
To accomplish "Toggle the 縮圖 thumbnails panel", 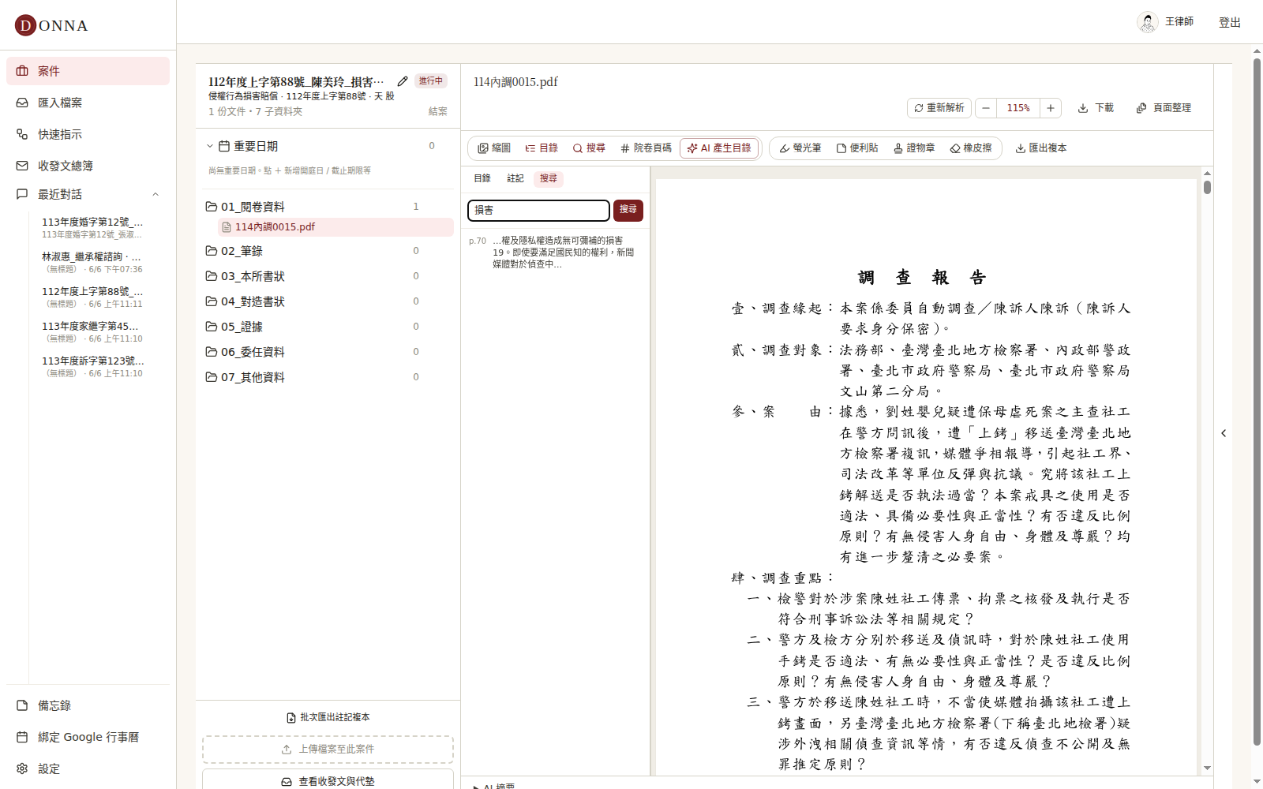I will (x=494, y=148).
